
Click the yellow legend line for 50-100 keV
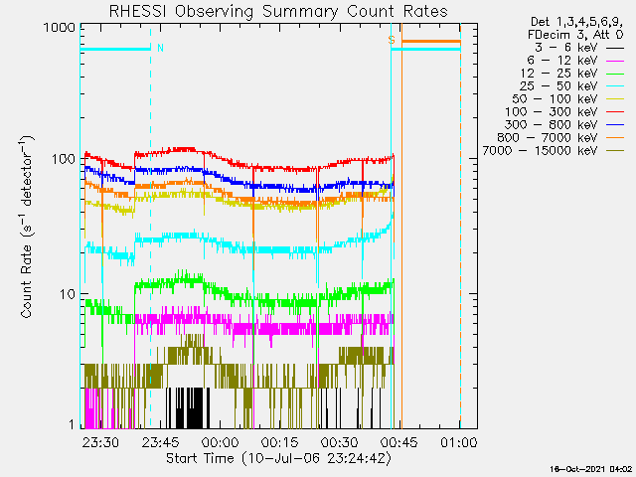(x=615, y=99)
